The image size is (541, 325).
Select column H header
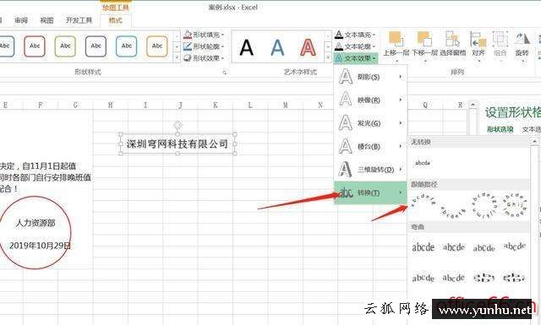[x=111, y=105]
